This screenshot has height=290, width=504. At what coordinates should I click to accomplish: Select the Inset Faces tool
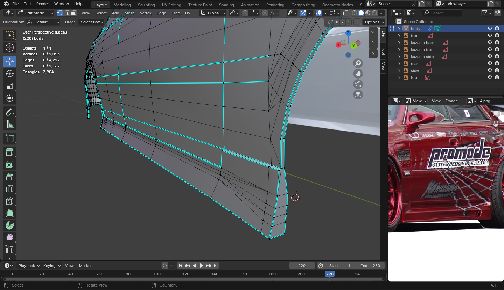(10, 164)
